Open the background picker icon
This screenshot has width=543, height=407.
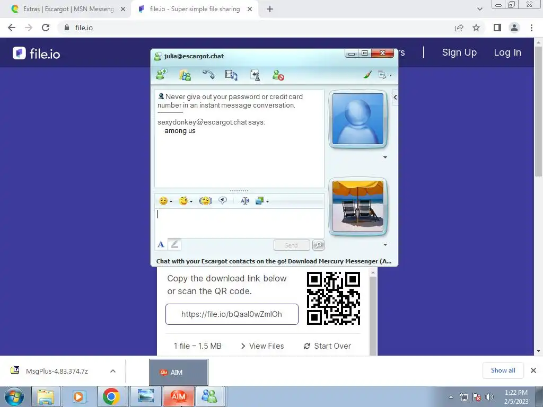pyautogui.click(x=259, y=201)
